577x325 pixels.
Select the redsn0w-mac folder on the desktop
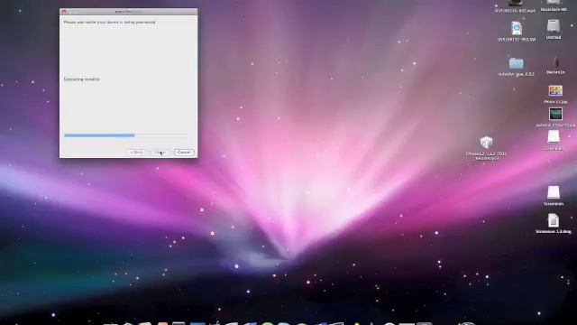pos(516,63)
